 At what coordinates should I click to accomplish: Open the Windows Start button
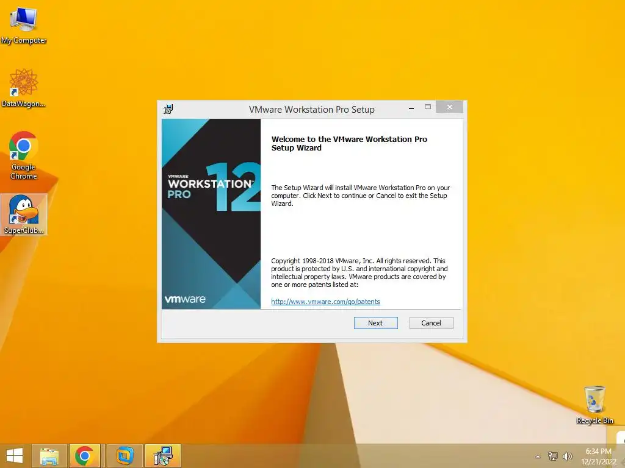pos(15,456)
